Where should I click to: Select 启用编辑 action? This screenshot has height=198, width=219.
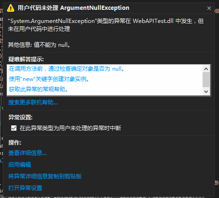click(20, 165)
